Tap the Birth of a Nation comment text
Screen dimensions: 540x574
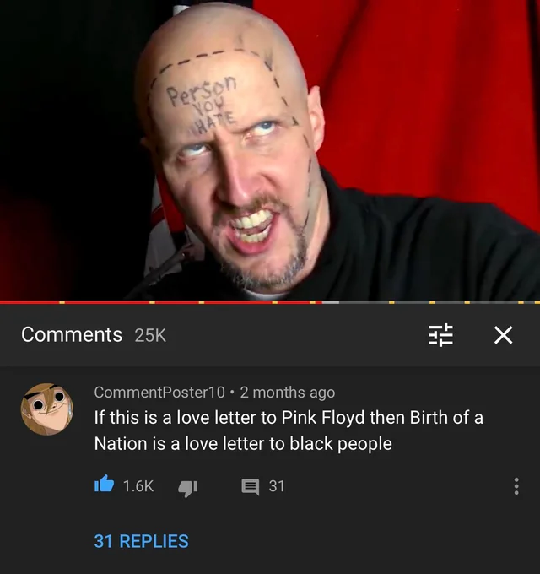(289, 430)
